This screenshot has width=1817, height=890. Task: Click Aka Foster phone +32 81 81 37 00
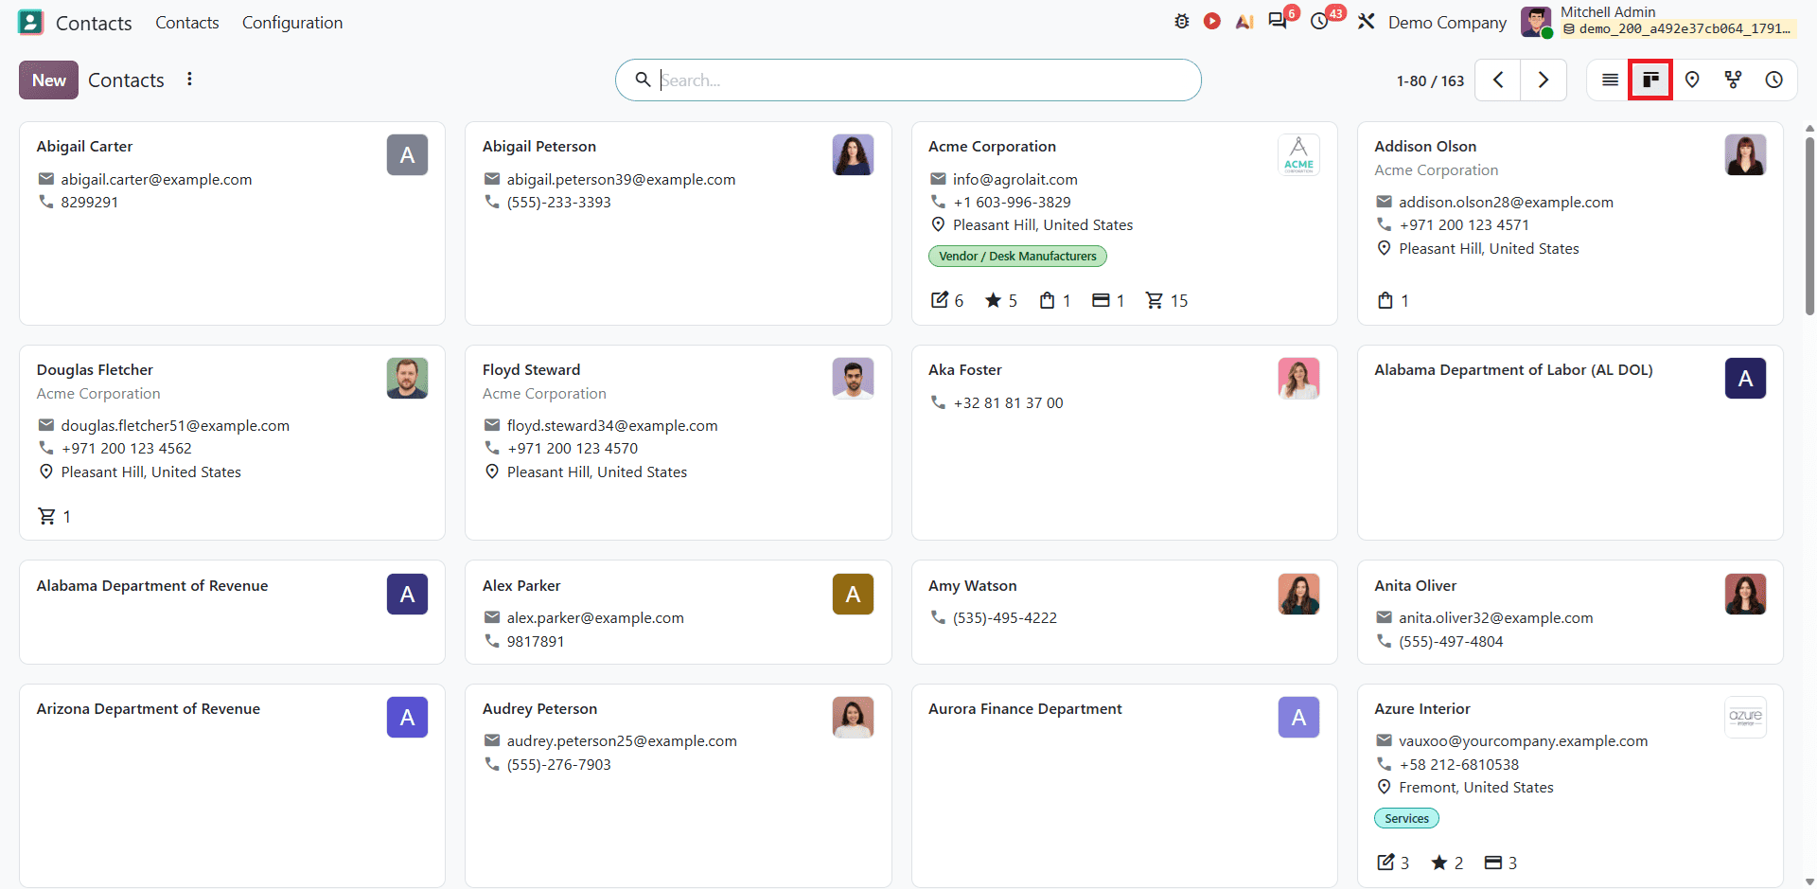(x=1008, y=402)
